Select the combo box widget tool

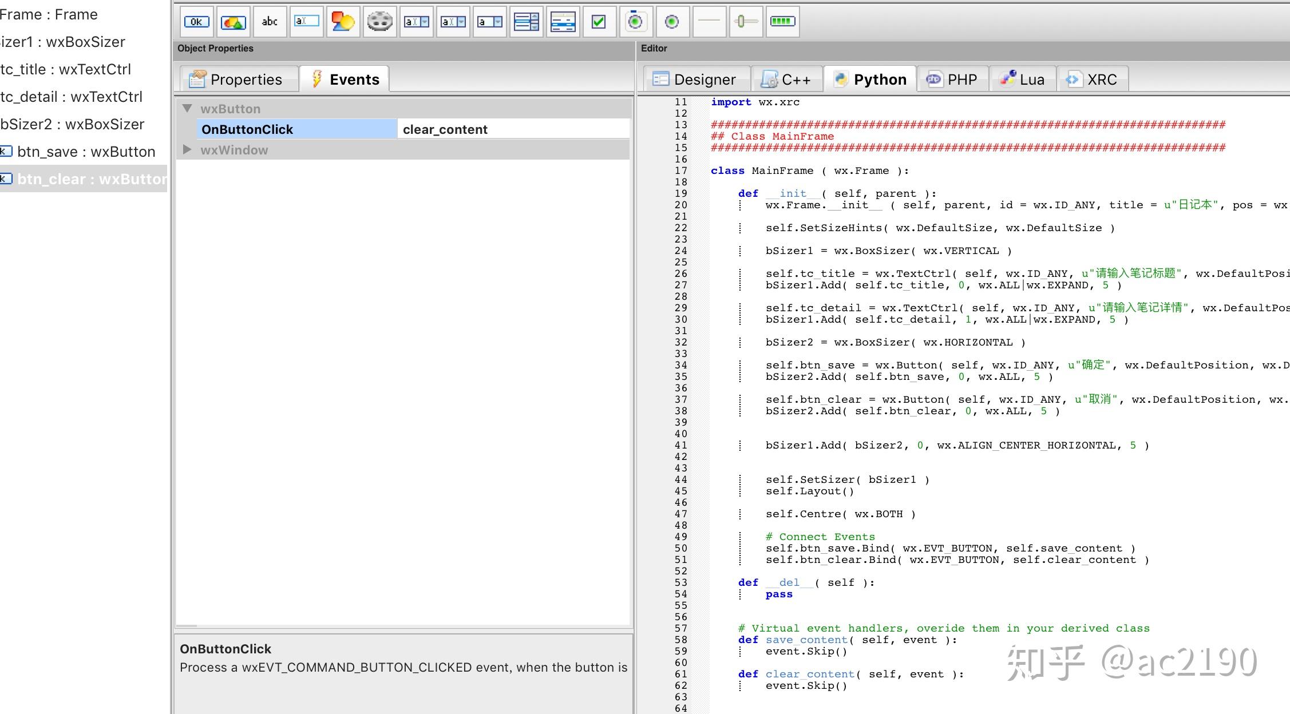[416, 22]
